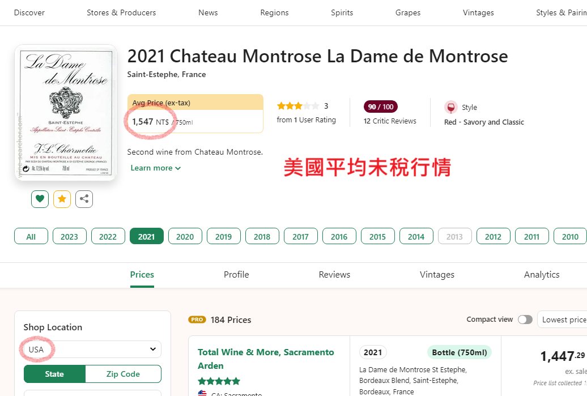Image resolution: width=587 pixels, height=396 pixels.
Task: Select the 2010 vintage button
Action: coord(570,236)
